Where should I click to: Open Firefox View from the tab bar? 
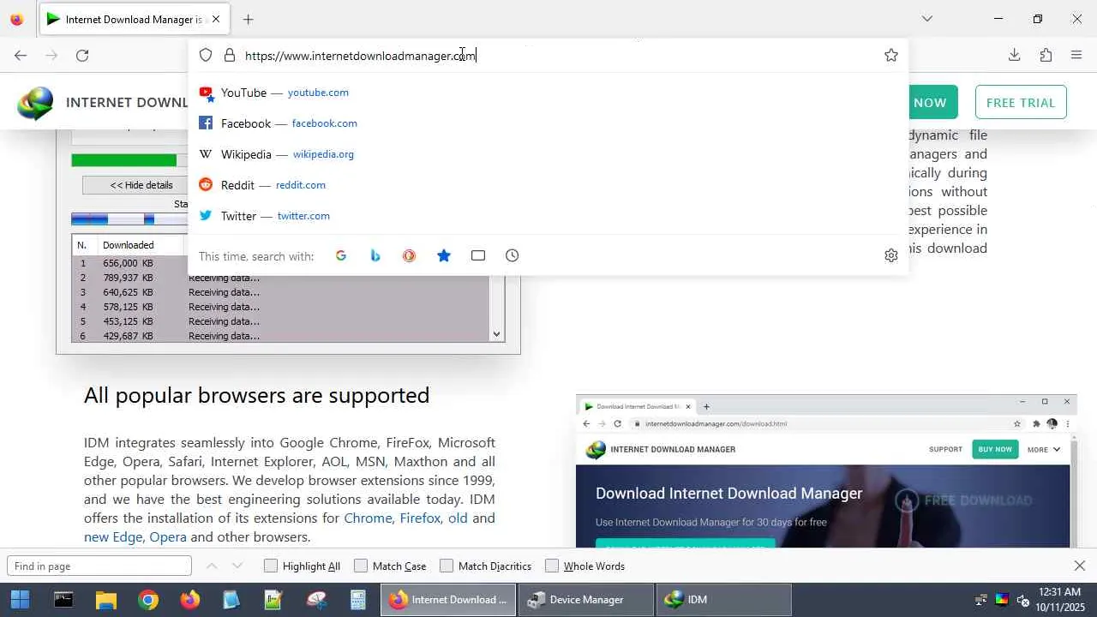tap(16, 19)
